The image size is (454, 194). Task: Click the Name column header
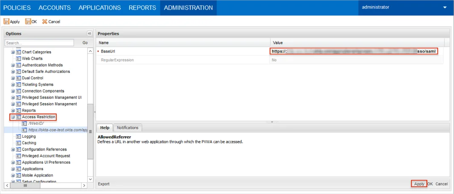[183, 43]
